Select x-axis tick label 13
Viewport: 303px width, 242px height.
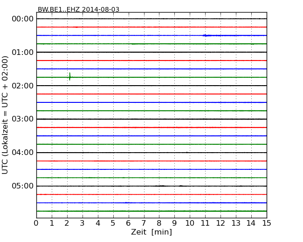[236, 223]
